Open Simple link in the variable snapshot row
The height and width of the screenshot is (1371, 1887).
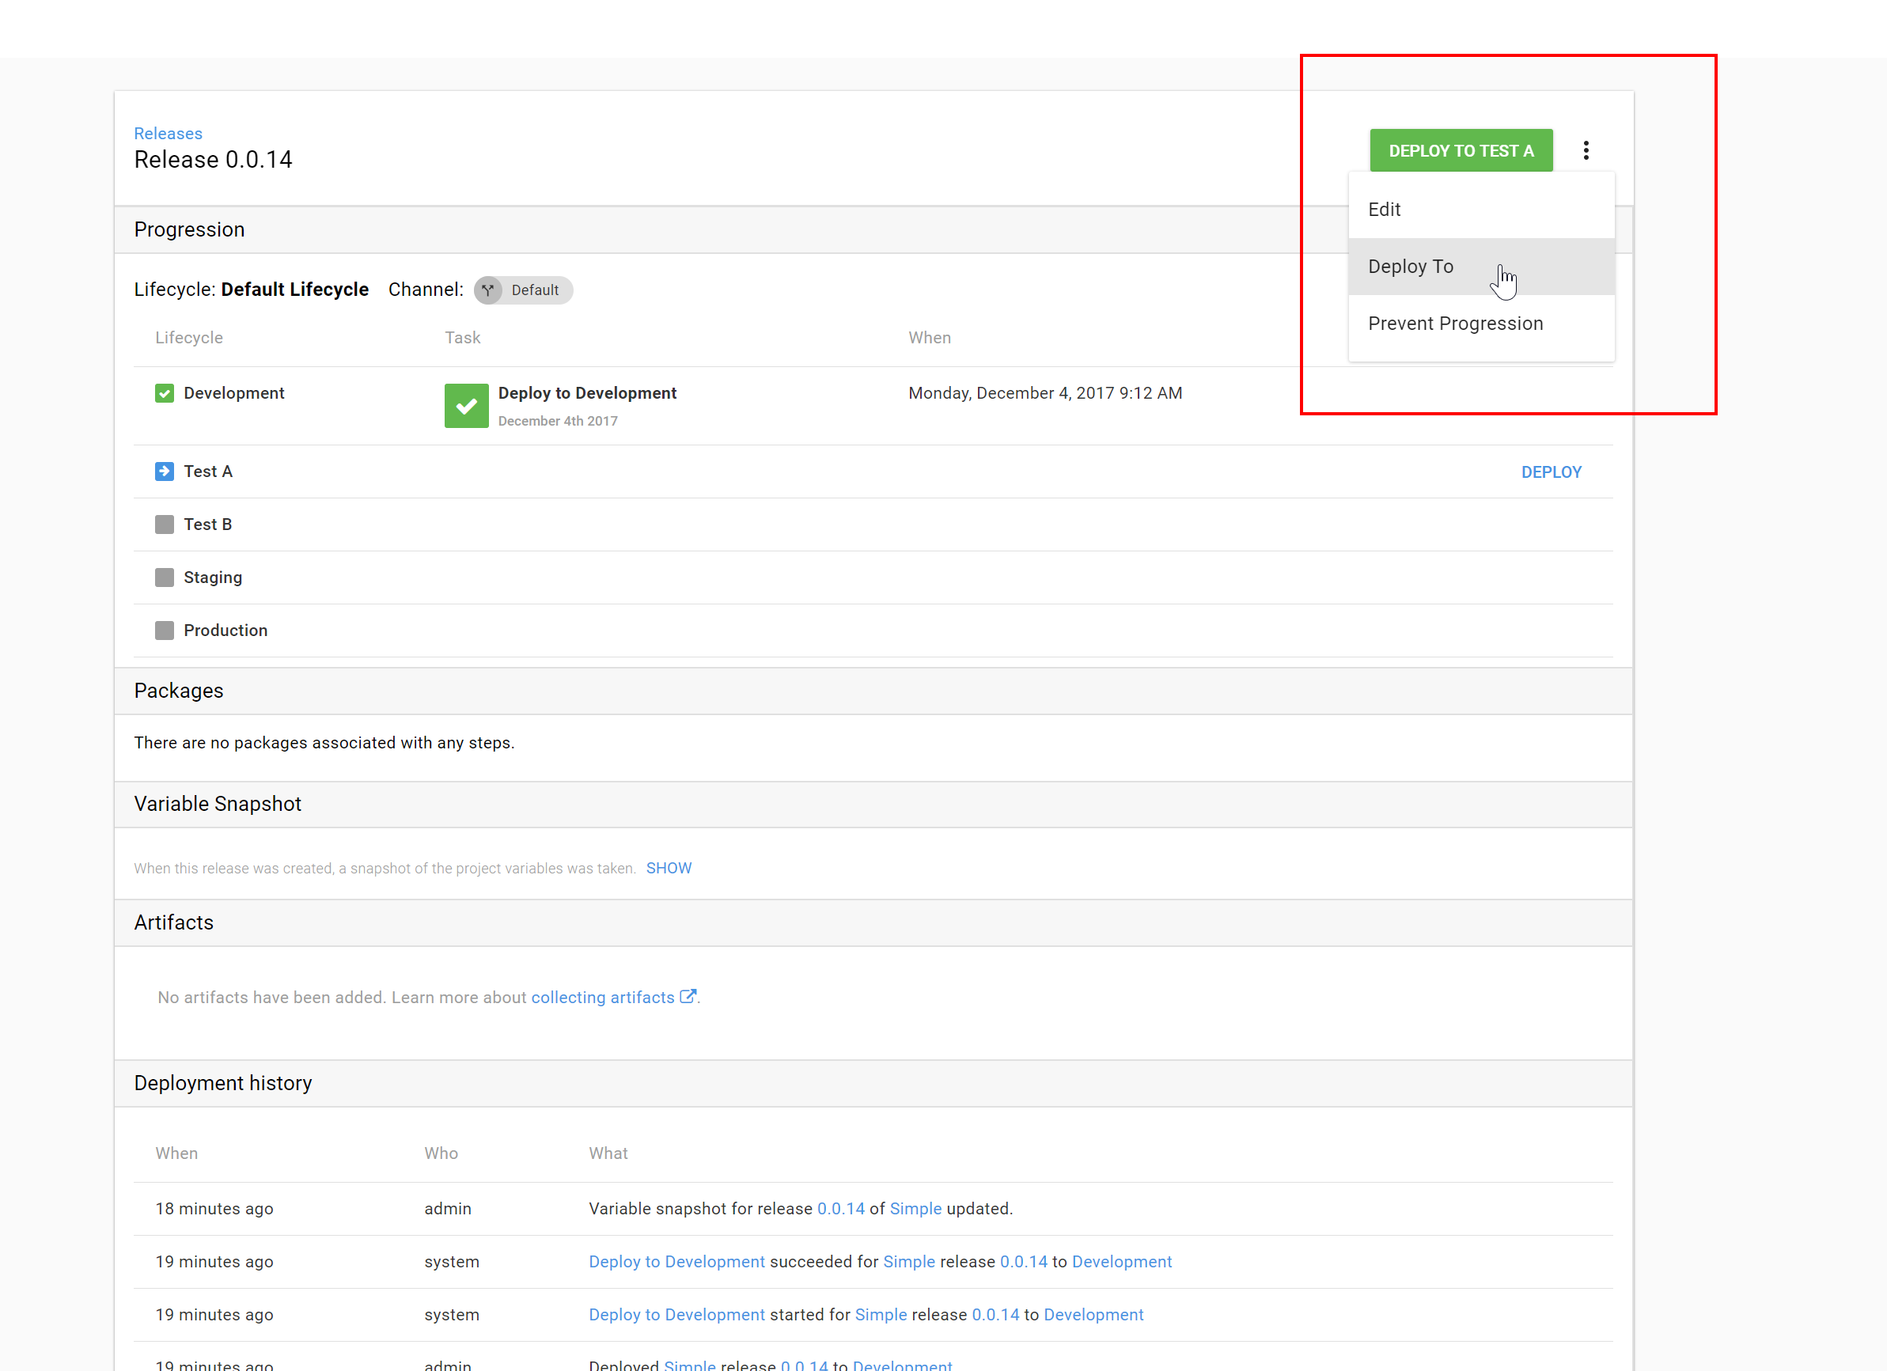915,1209
